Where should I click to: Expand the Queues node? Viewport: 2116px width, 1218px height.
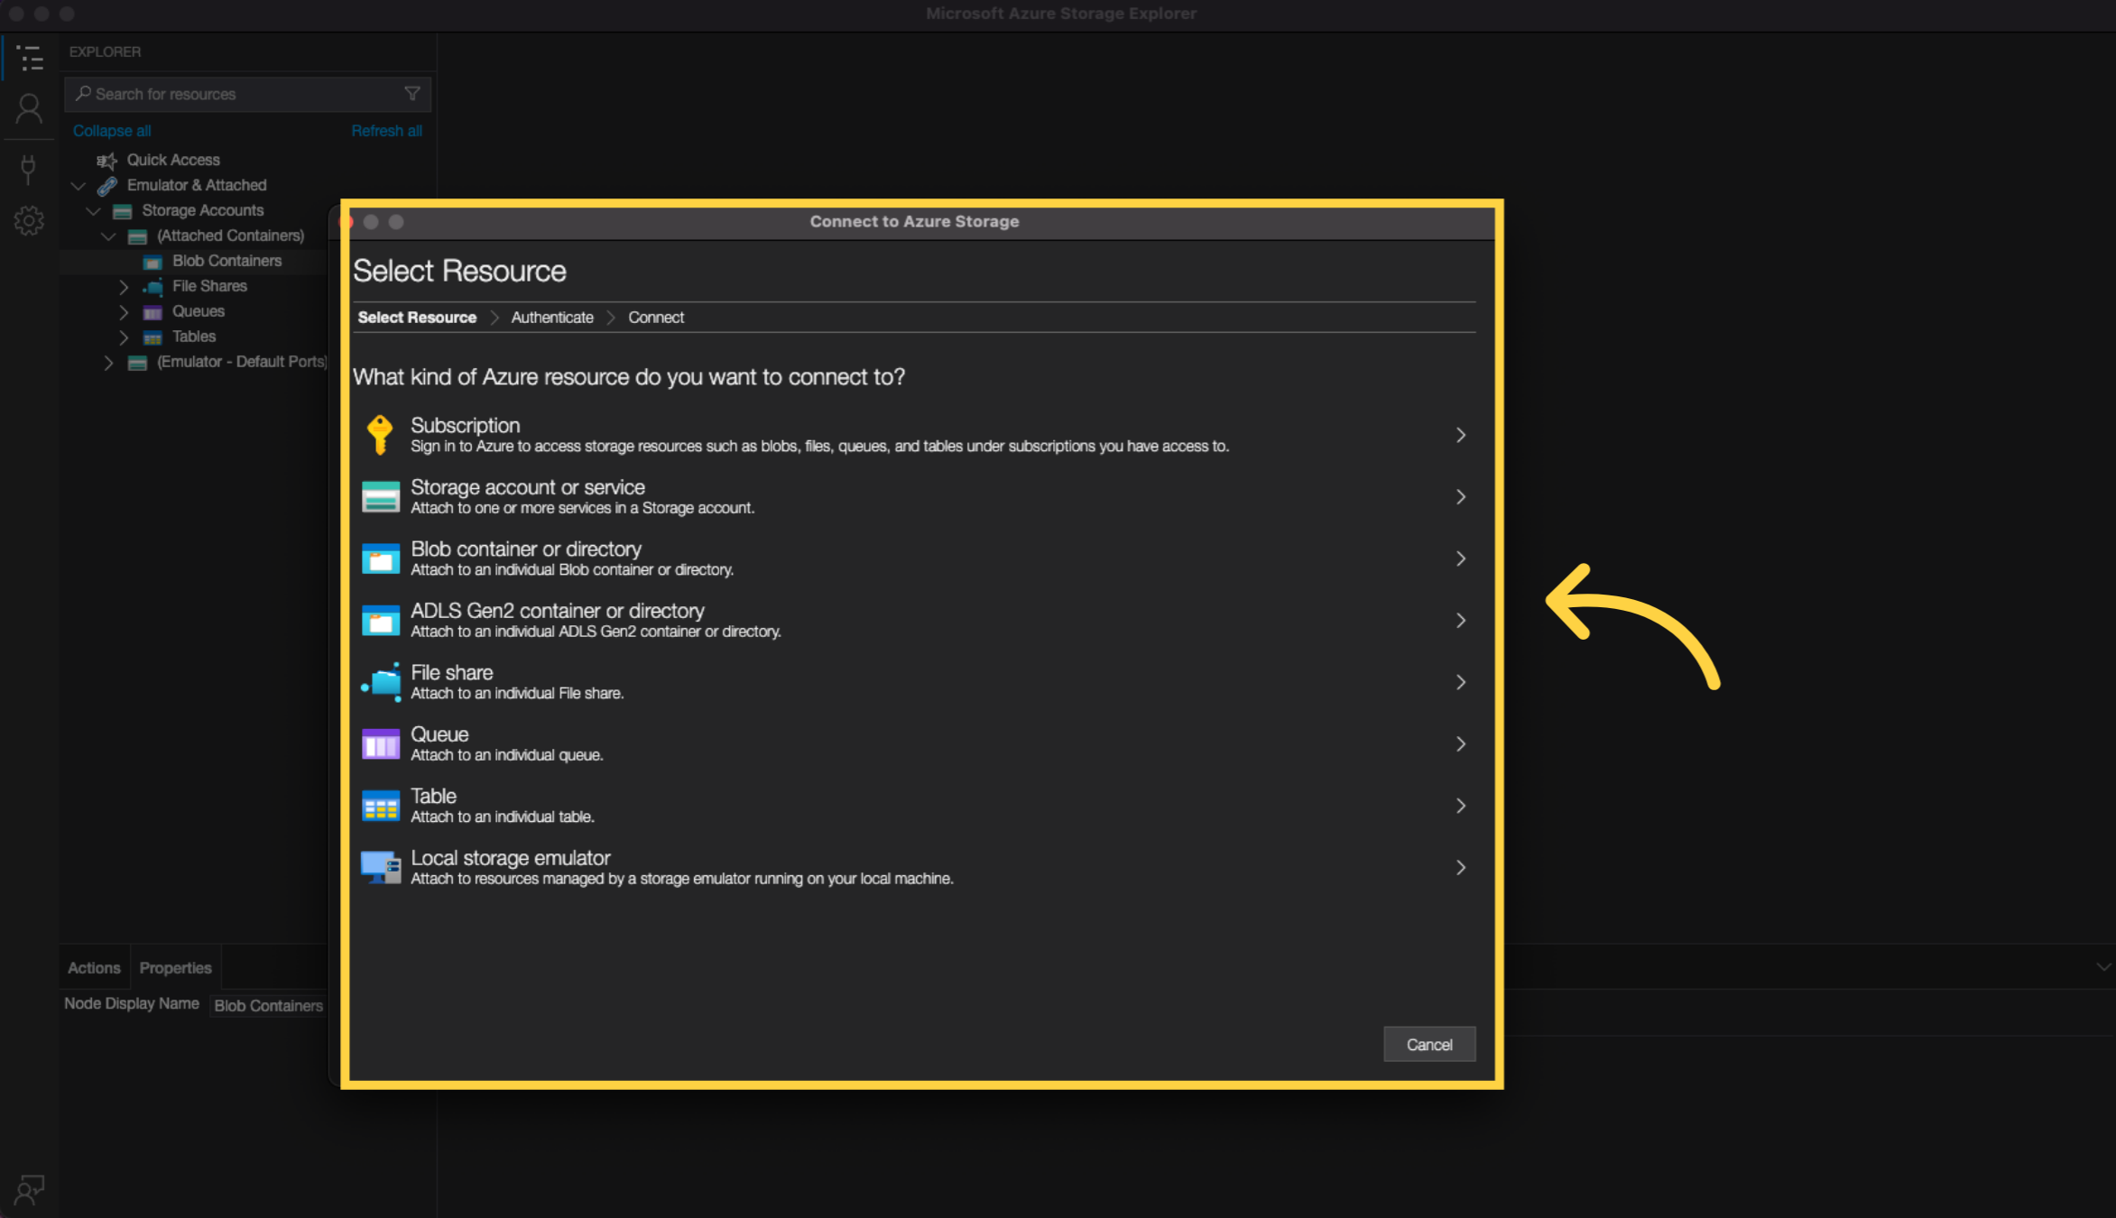pyautogui.click(x=124, y=312)
